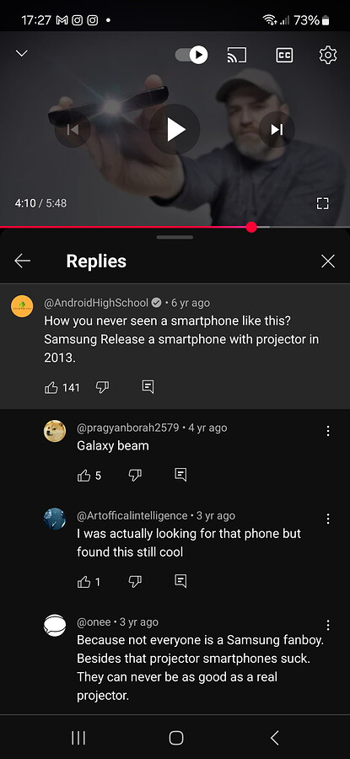Dislike the AndroidHighSchool comment
This screenshot has width=350, height=759.
click(102, 387)
